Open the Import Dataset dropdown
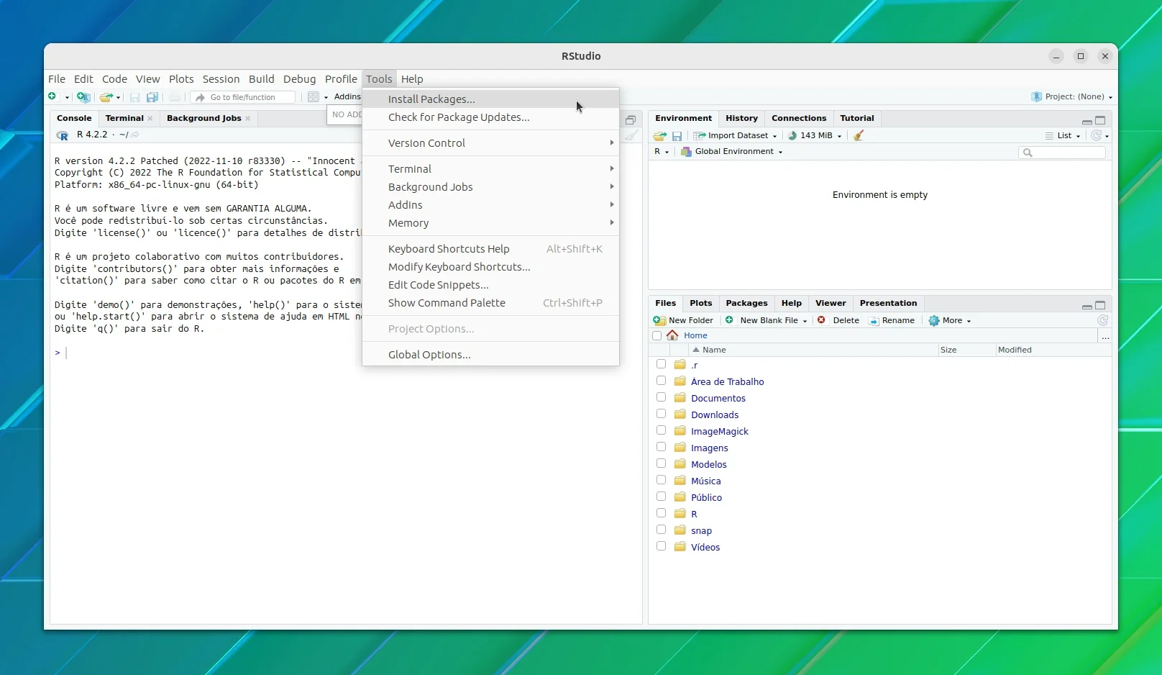 [735, 135]
